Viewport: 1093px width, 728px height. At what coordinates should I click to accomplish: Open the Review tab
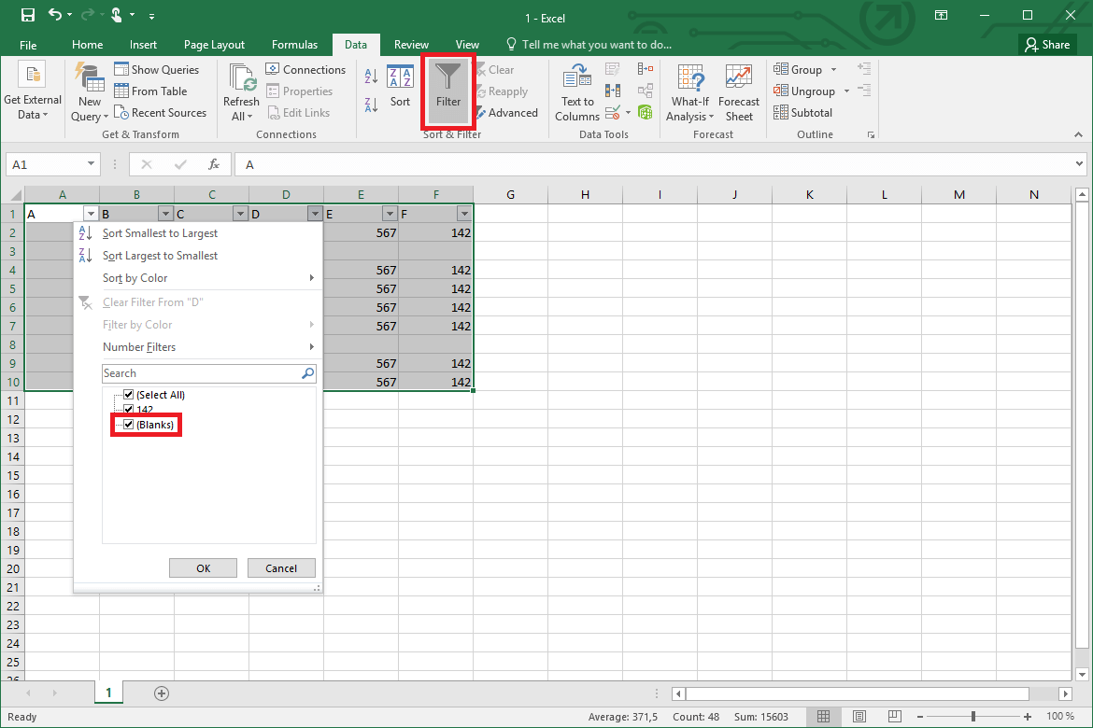[411, 44]
